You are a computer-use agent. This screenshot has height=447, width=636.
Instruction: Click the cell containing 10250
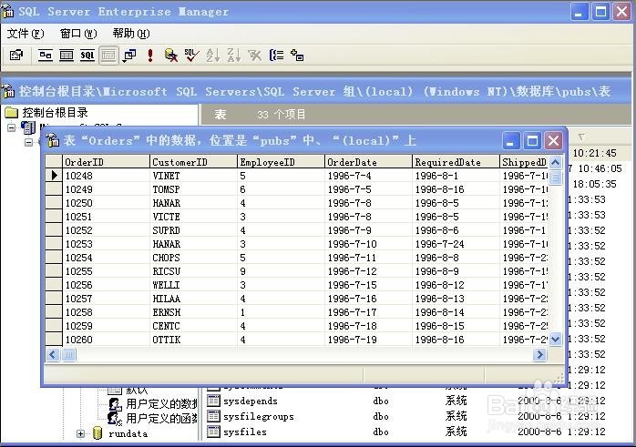106,203
